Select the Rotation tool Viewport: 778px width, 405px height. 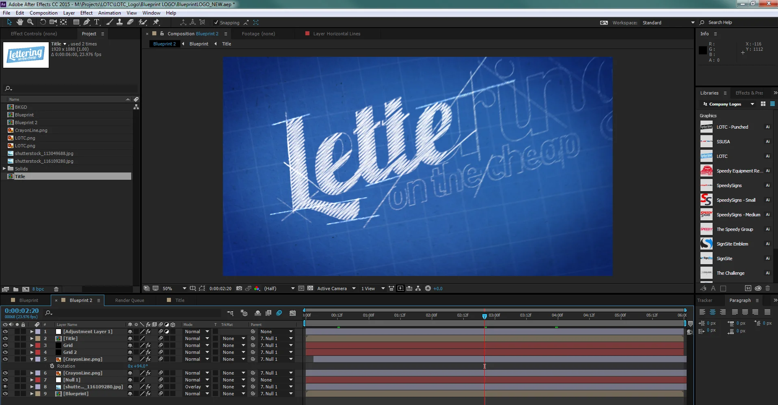pyautogui.click(x=43, y=22)
